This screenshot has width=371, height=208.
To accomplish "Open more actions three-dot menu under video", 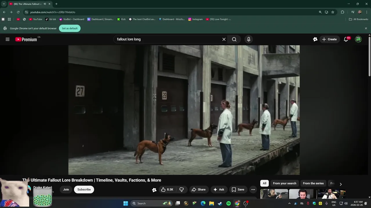I will coord(253,190).
